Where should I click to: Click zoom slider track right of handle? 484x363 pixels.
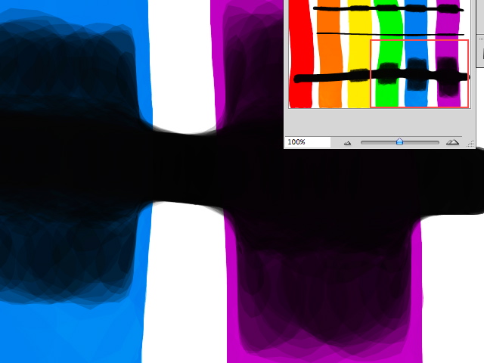[x=420, y=142]
